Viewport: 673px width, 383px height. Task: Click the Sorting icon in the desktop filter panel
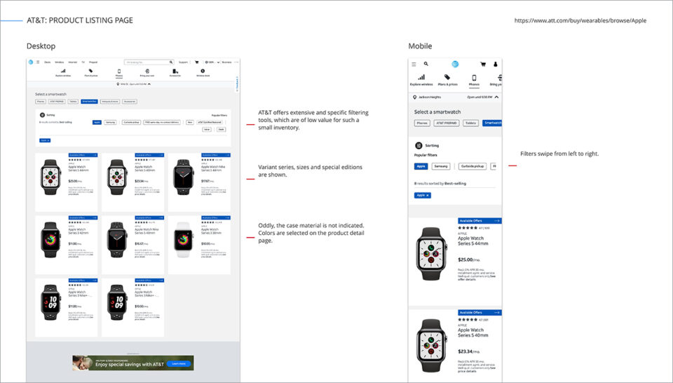43,115
